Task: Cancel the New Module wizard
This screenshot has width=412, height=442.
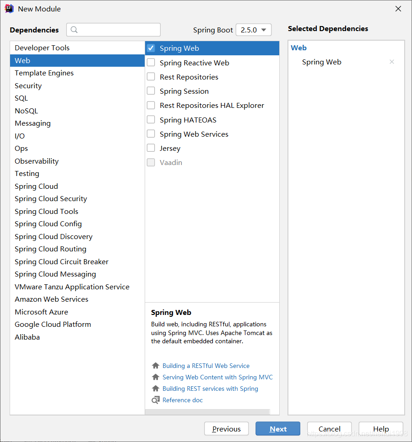Action: (329, 429)
